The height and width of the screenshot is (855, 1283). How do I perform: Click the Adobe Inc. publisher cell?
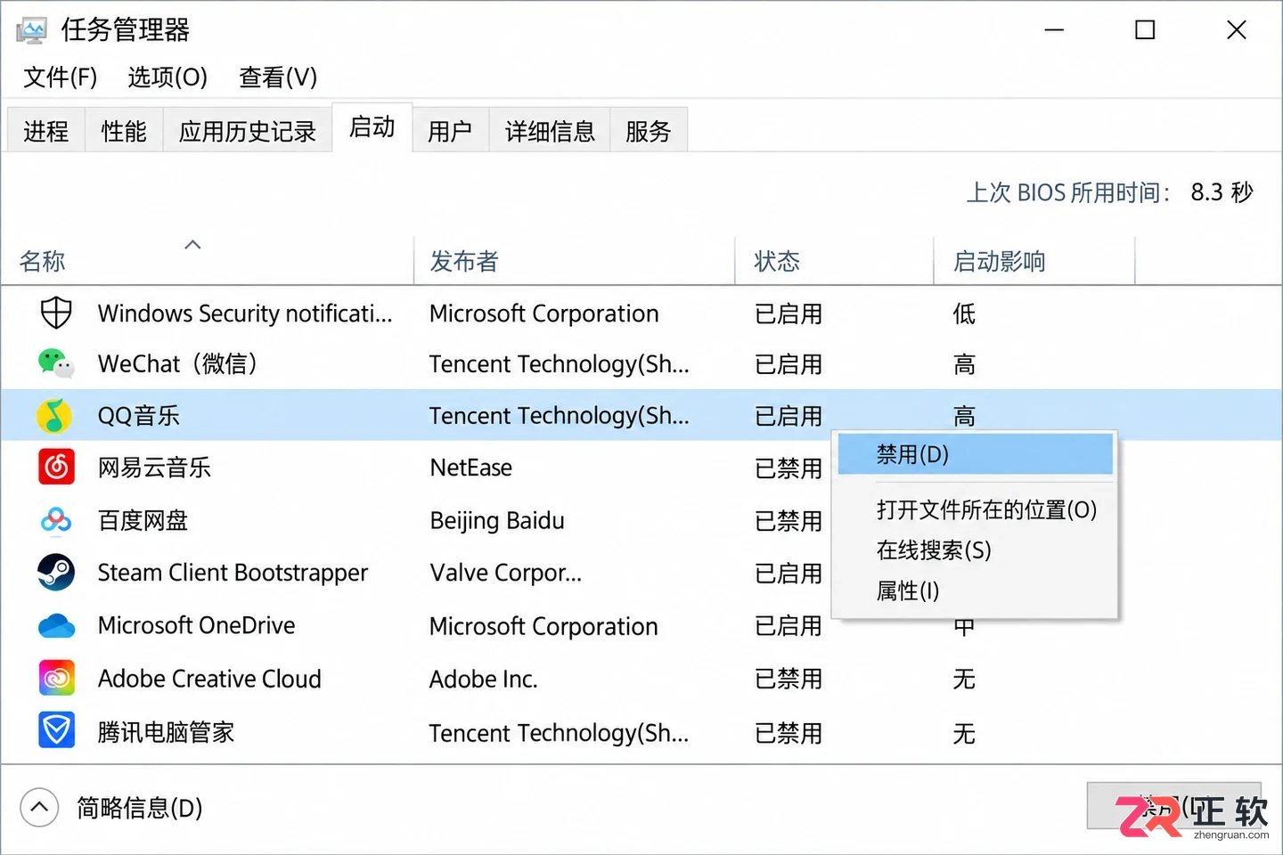click(484, 680)
